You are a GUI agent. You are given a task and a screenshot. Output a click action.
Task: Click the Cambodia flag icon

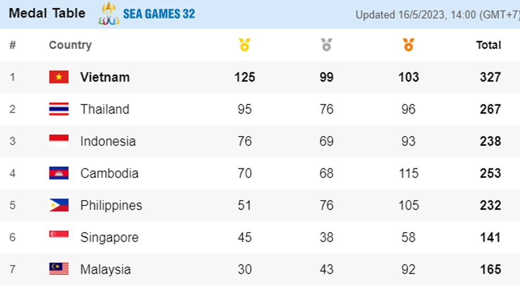coord(59,173)
